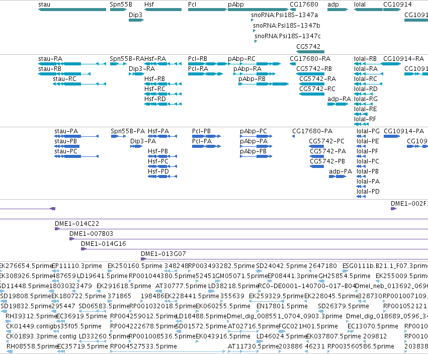Select the lolal-PD protein label

pyautogui.click(x=368, y=192)
